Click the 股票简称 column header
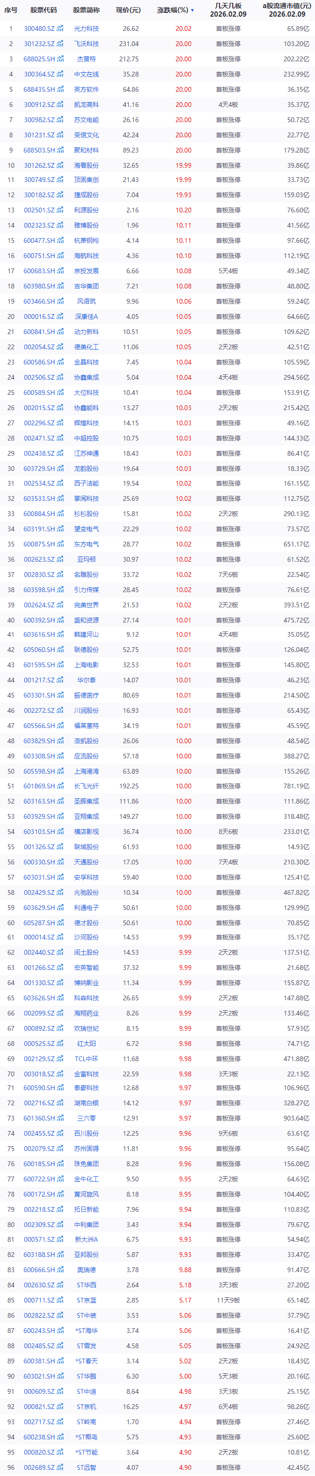 tap(86, 10)
